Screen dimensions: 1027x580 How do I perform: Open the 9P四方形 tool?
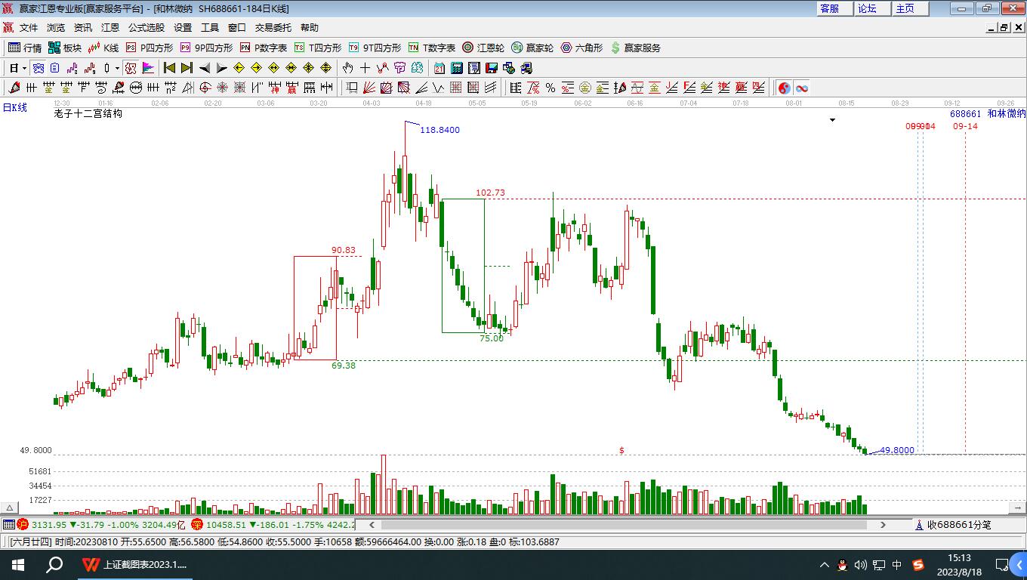(x=206, y=48)
